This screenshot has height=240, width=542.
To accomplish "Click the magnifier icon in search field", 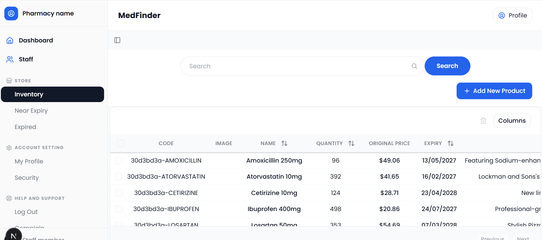I will coord(414,66).
